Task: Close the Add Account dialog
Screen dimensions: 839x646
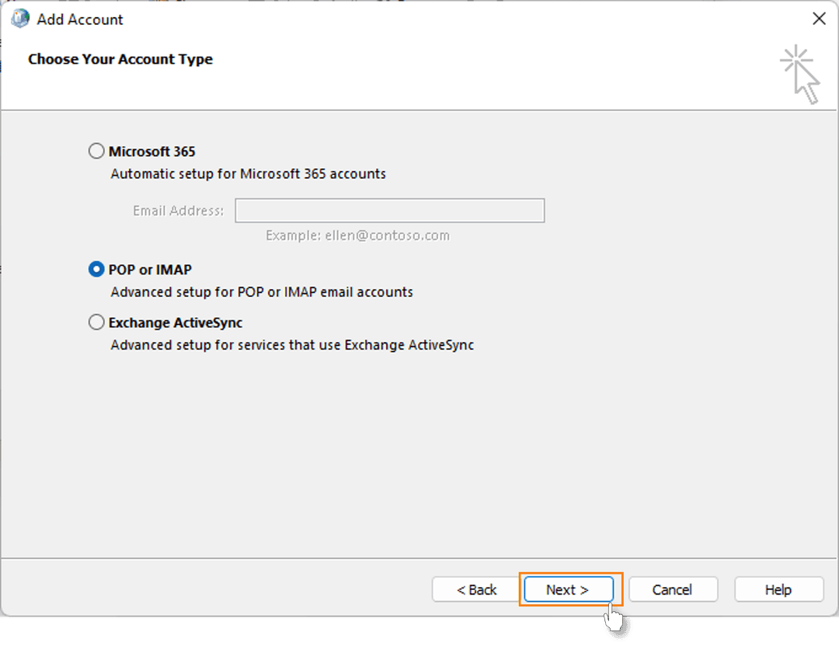Action: click(x=819, y=18)
